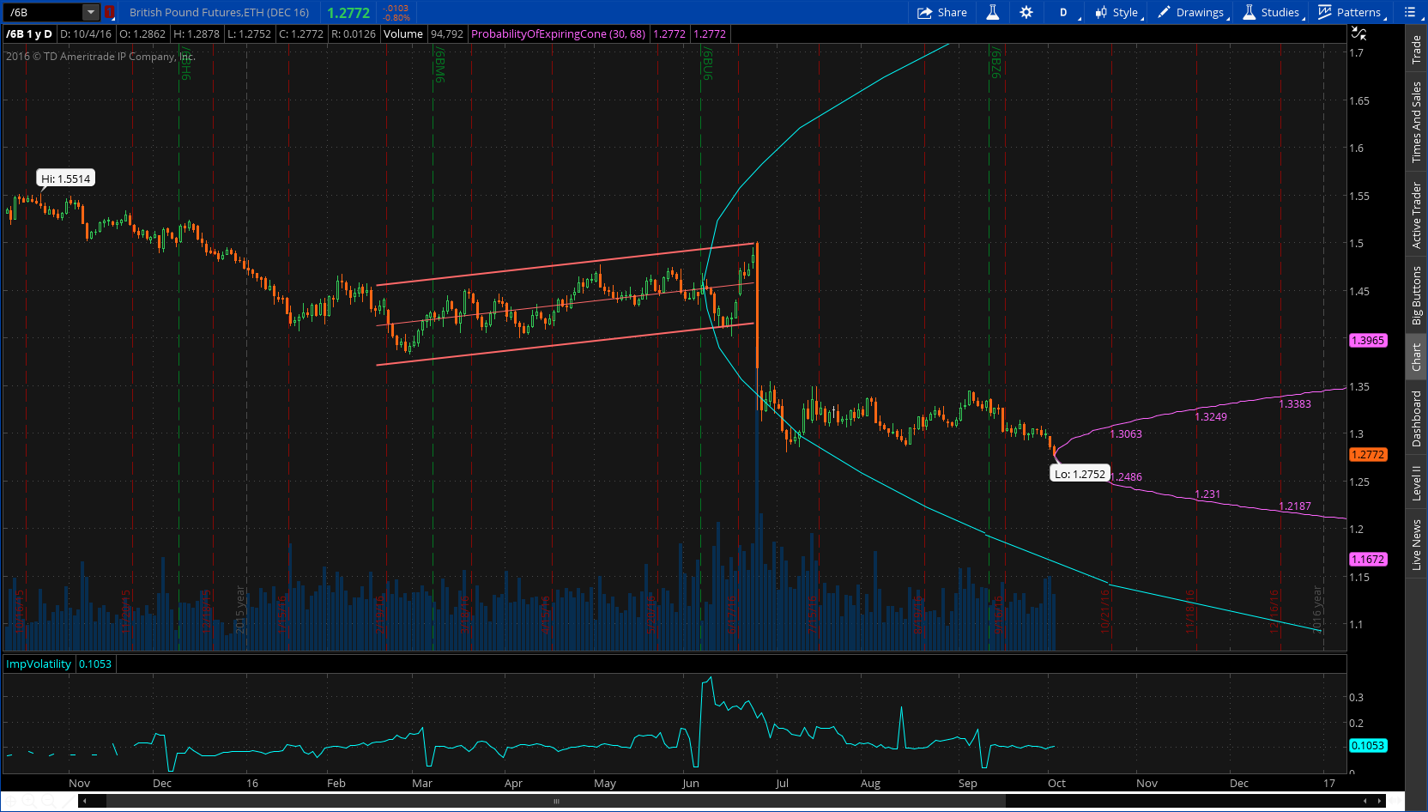Viewport: 1428px width, 812px height.
Task: Click the green 1.2772 quote price
Action: (x=348, y=13)
